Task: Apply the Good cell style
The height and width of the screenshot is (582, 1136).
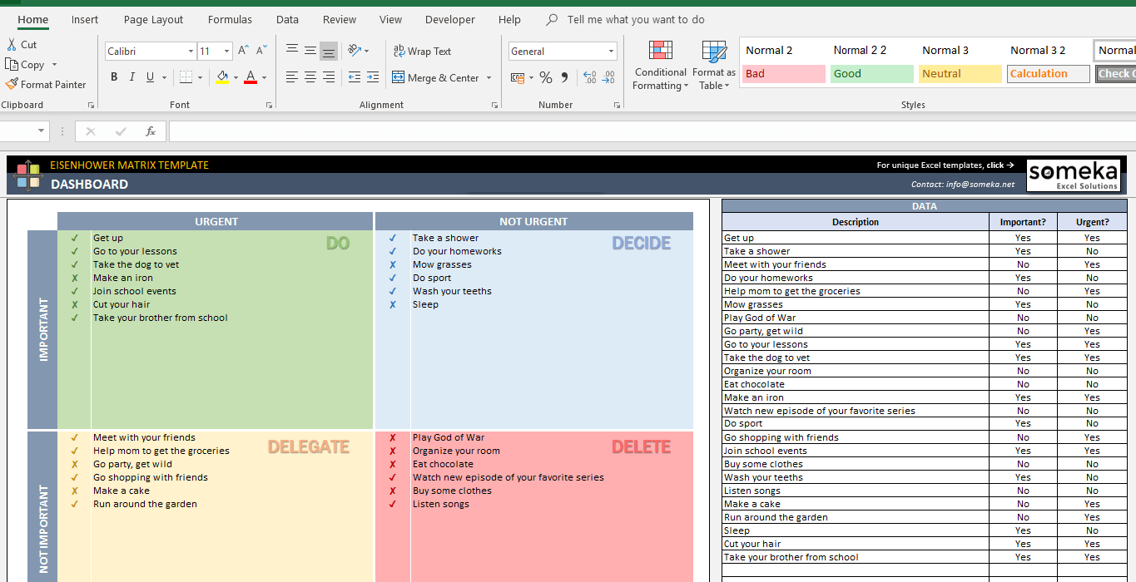Action: click(871, 73)
